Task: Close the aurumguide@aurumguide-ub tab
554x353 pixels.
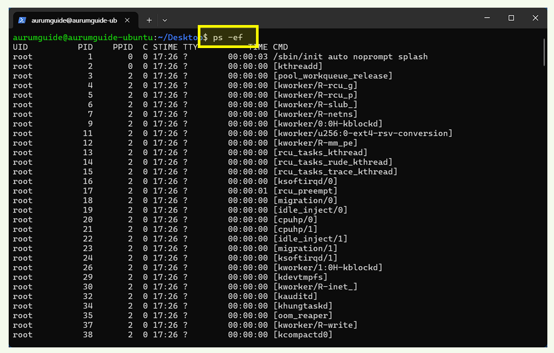Action: pyautogui.click(x=127, y=20)
